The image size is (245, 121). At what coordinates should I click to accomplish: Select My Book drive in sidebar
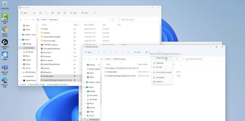pos(28,76)
